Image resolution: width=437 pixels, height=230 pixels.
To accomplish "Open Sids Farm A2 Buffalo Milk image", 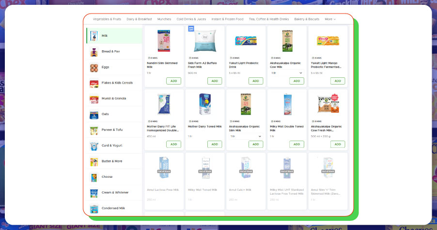I will pos(205,41).
